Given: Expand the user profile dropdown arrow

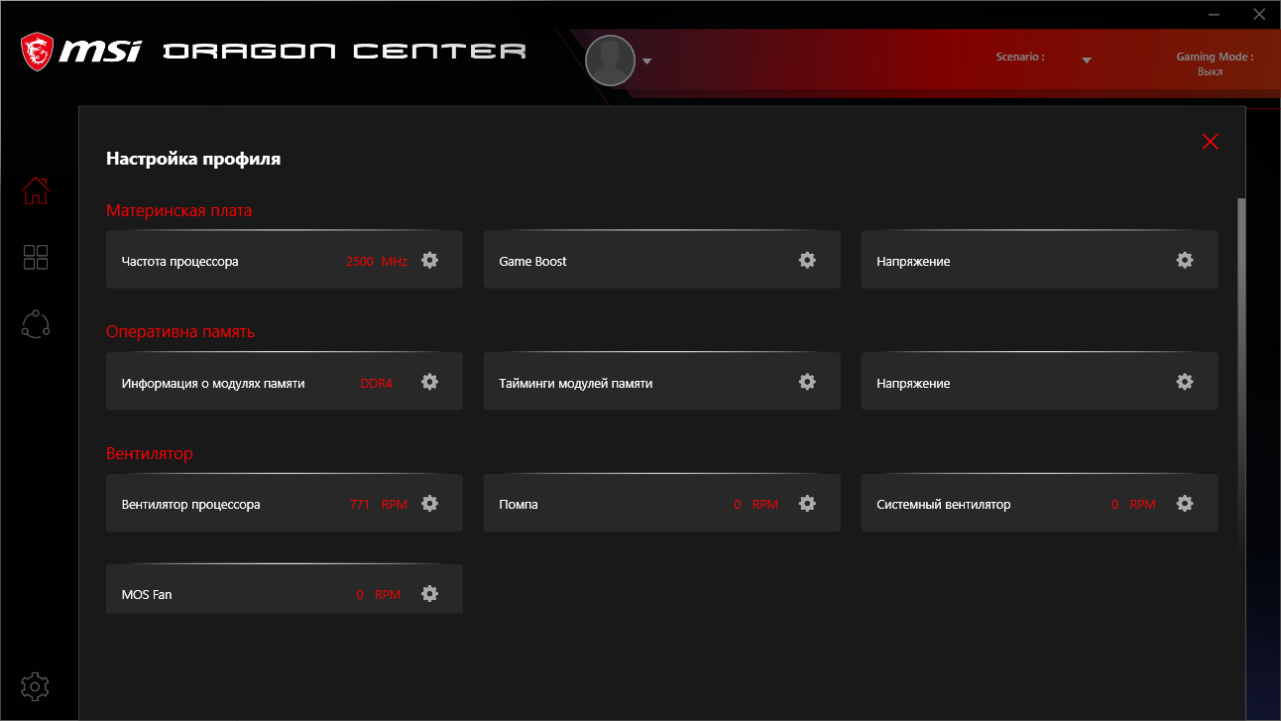Looking at the screenshot, I should [x=646, y=61].
